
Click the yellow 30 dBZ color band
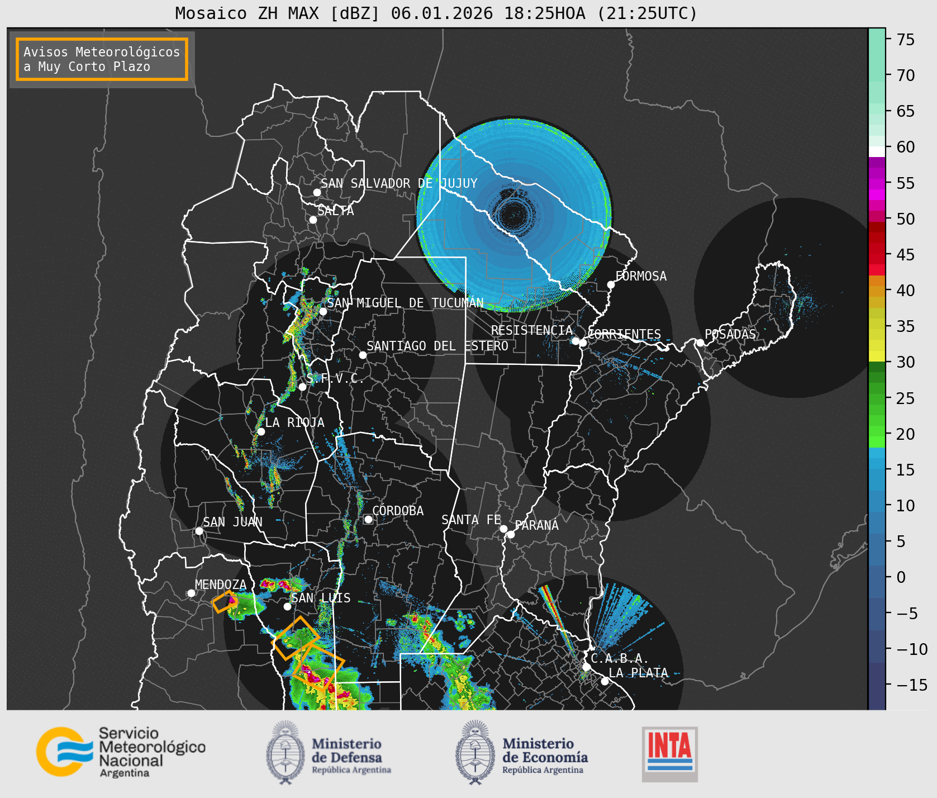coord(877,356)
